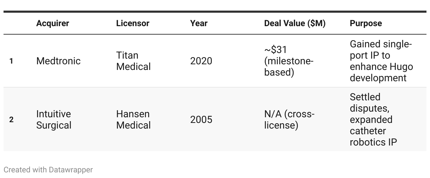Click the N/A cross-license deal value

289,119
